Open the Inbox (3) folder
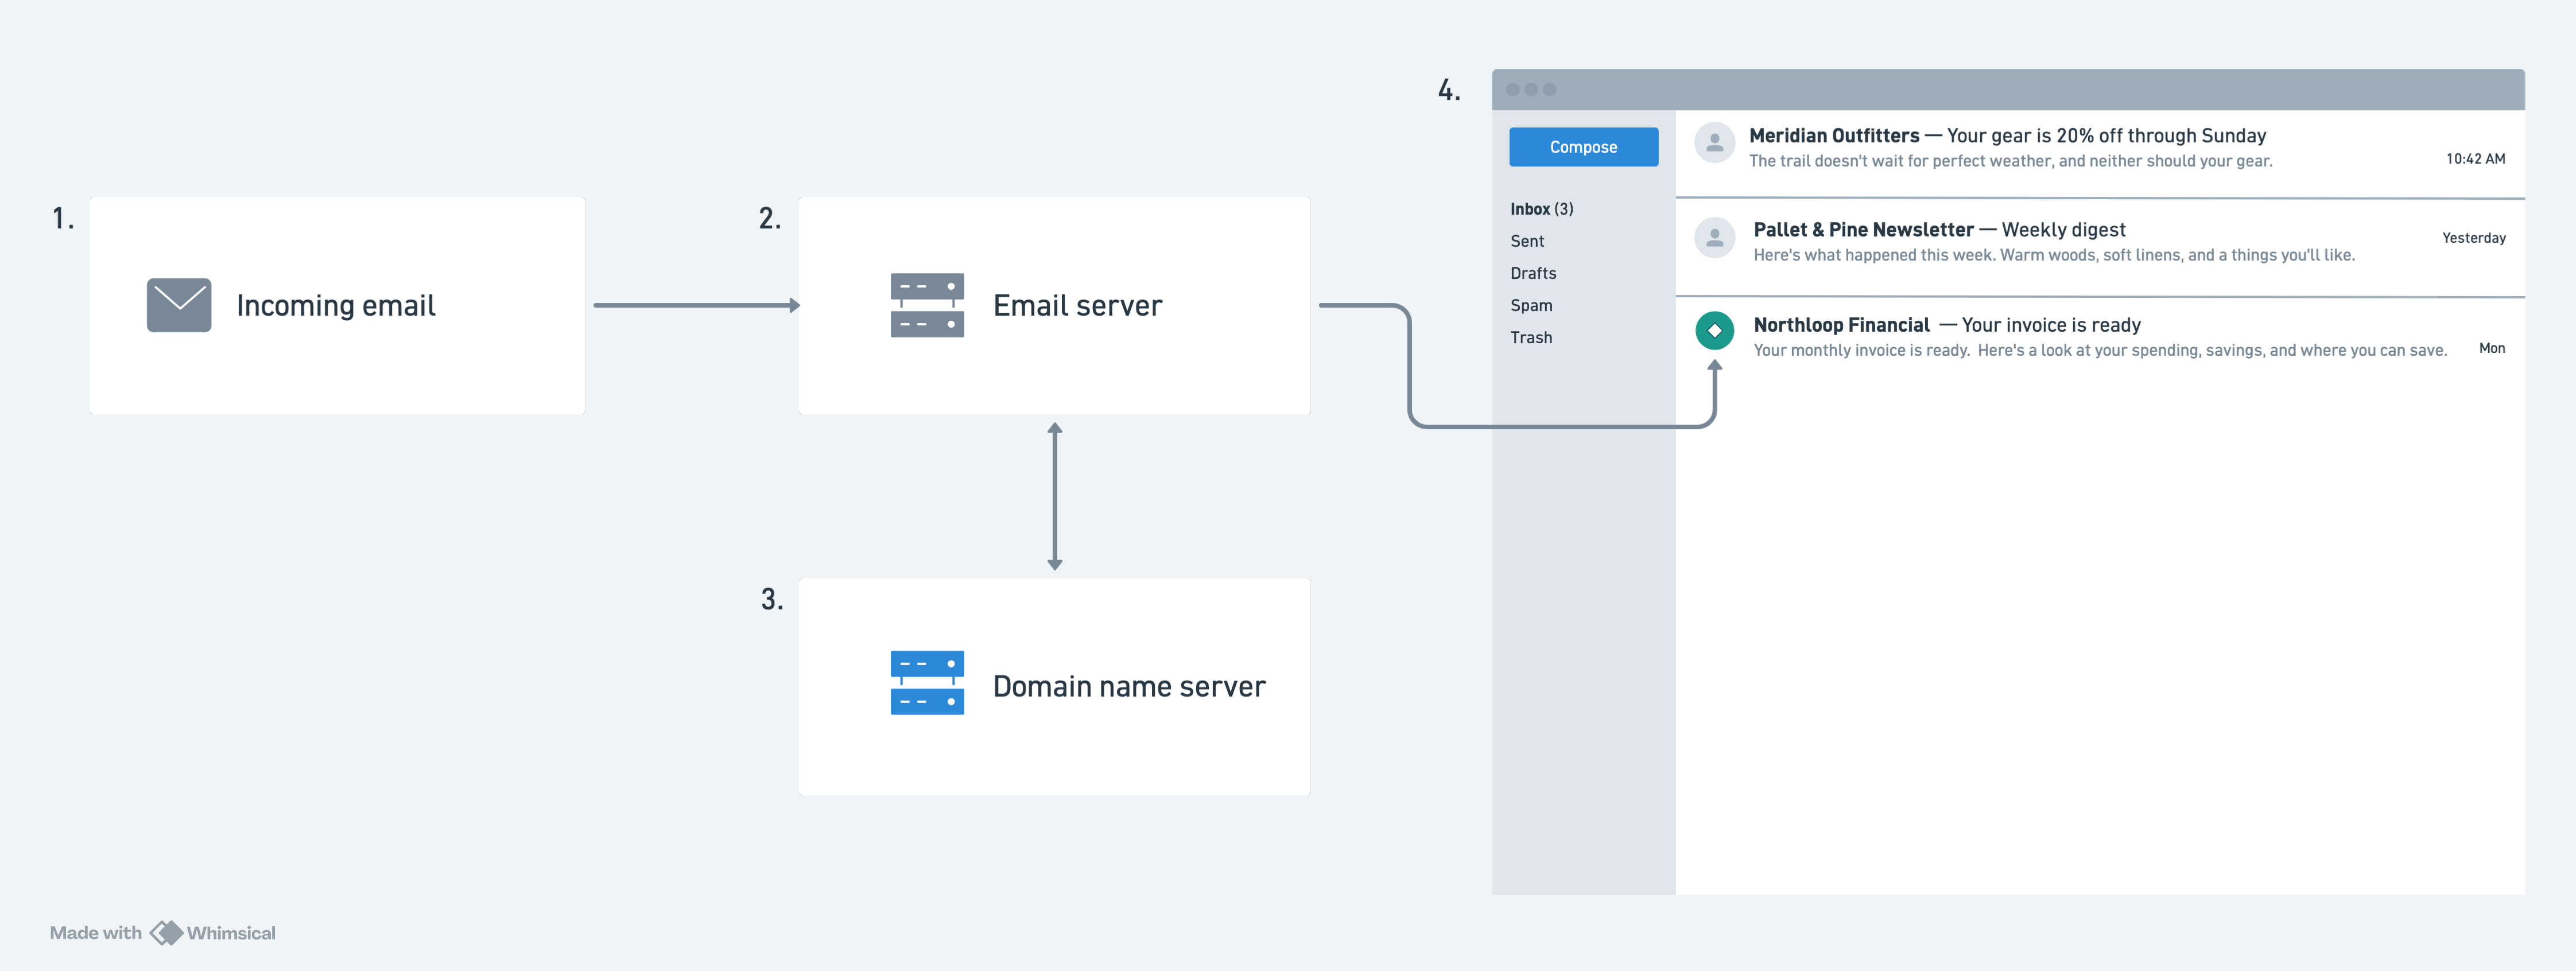Image resolution: width=2576 pixels, height=971 pixels. pyautogui.click(x=1541, y=209)
